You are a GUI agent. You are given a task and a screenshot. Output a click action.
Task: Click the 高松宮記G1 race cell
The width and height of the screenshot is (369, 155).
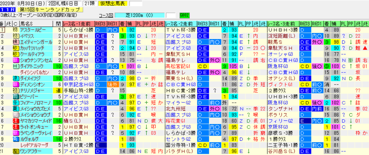181,66
